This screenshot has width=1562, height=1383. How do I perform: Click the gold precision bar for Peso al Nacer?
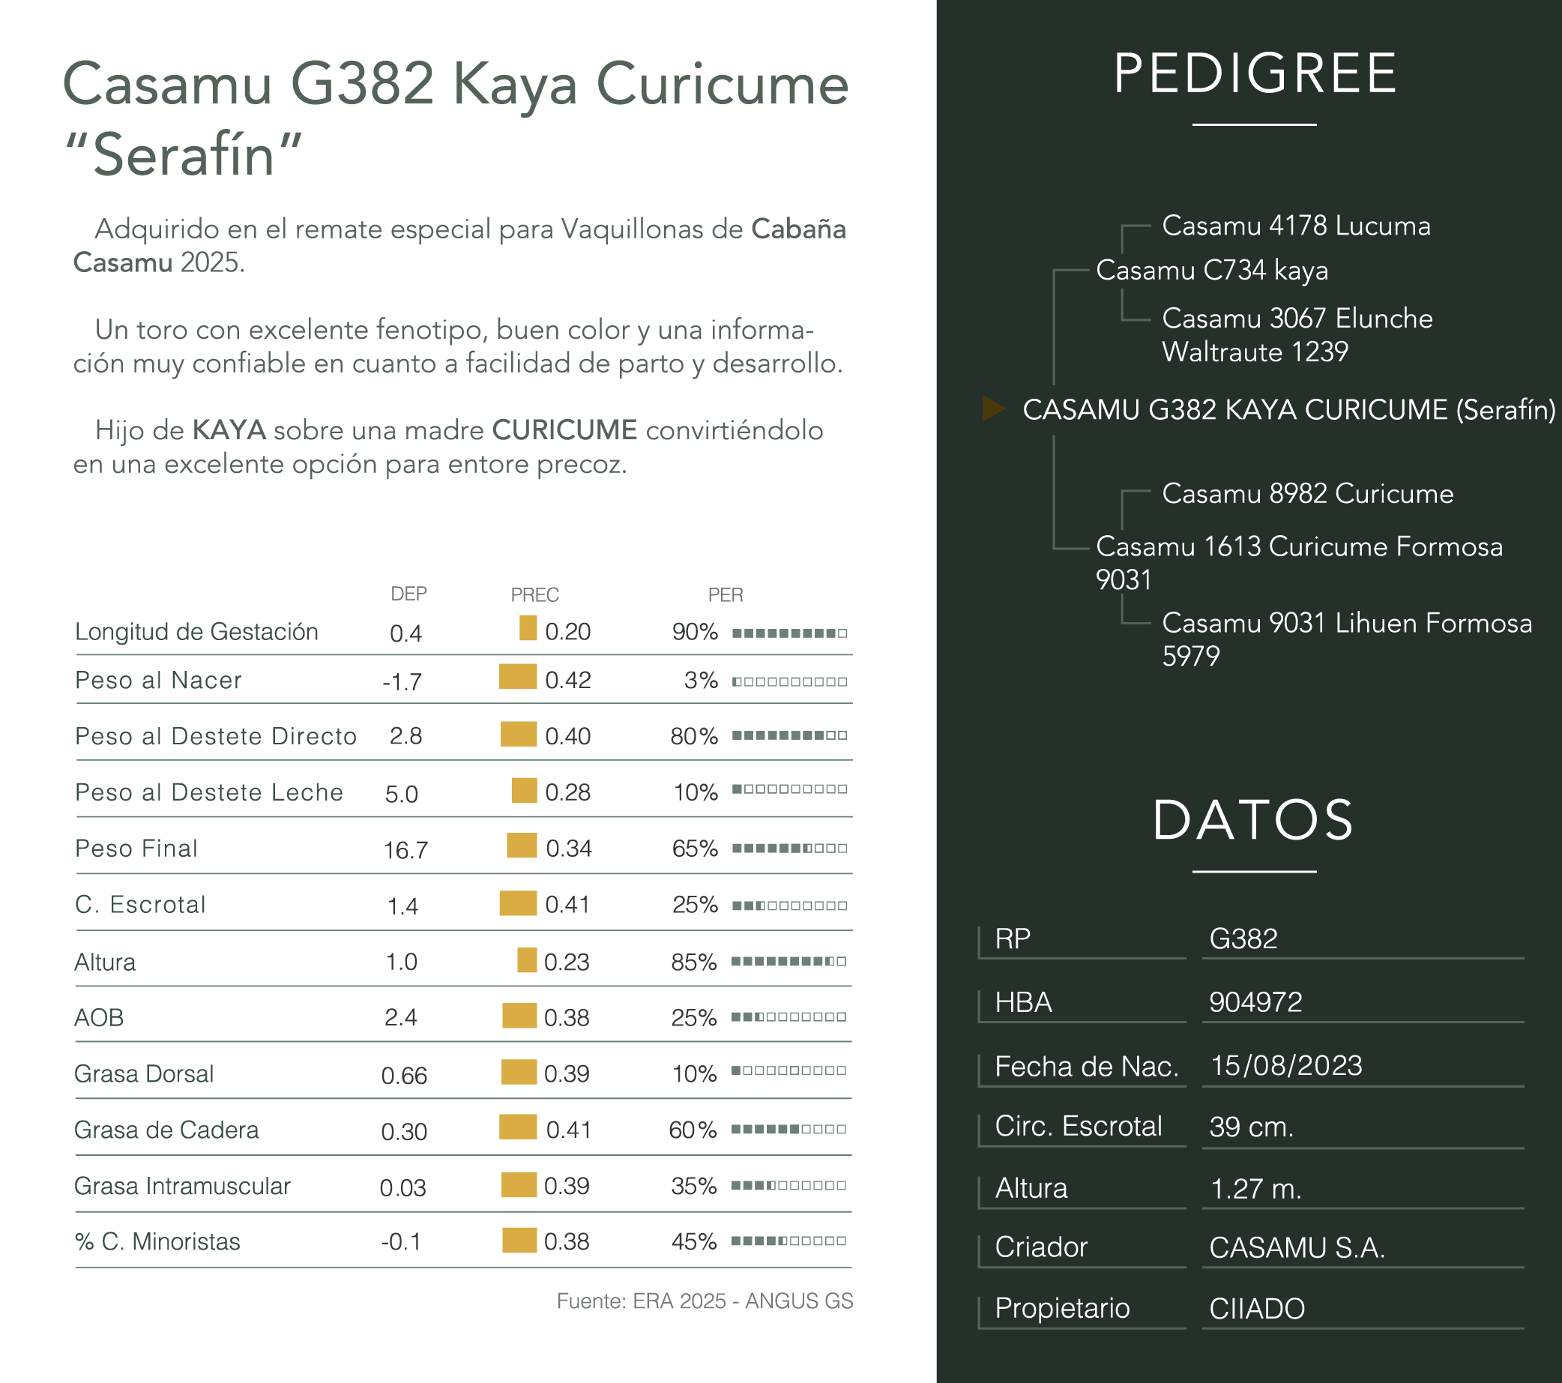(x=517, y=676)
